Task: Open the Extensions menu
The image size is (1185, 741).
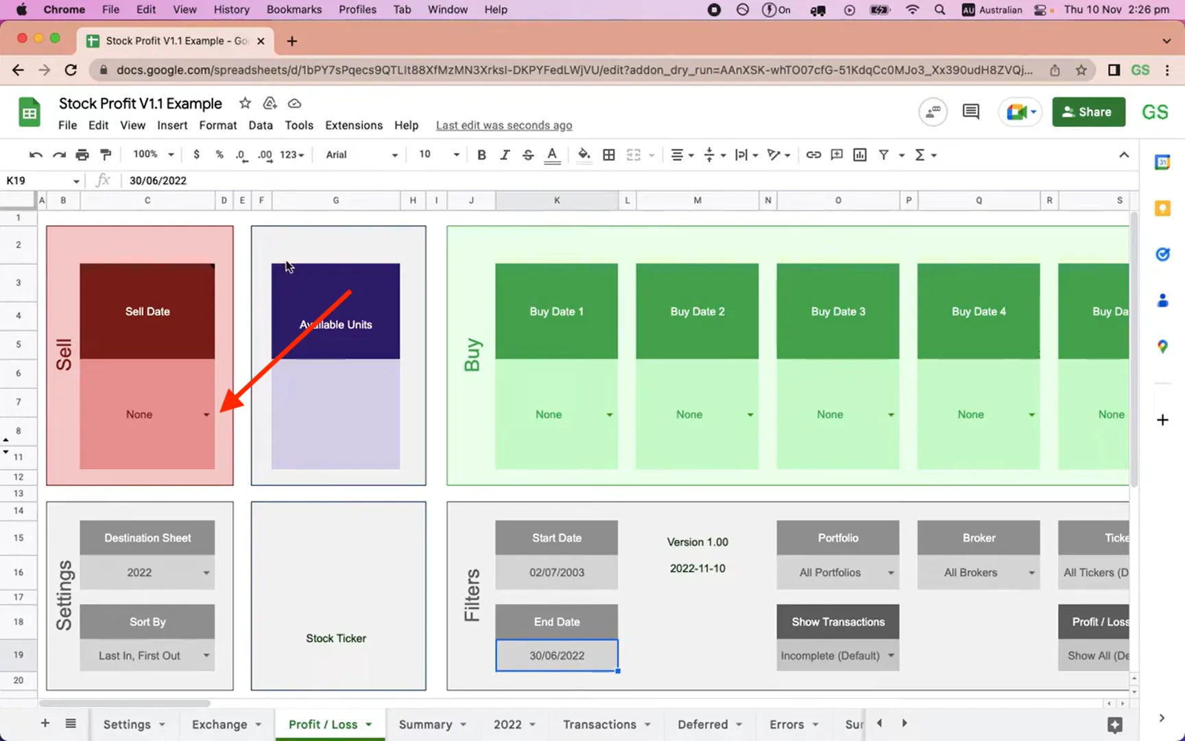Action: [x=354, y=125]
